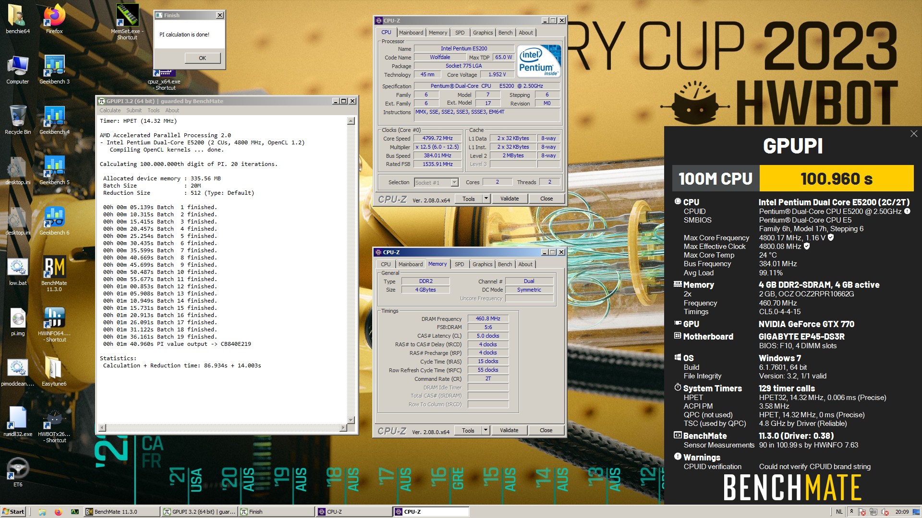Open HWBOTx26 shortcut icon
Viewport: 922px width, 518px height.
point(54,425)
